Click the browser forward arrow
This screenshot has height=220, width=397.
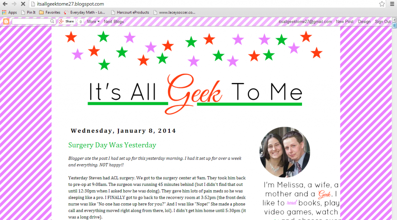(x=14, y=4)
